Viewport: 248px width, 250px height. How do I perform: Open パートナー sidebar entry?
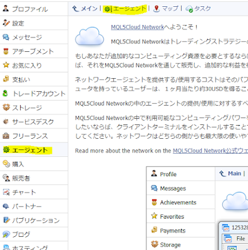tap(34, 206)
